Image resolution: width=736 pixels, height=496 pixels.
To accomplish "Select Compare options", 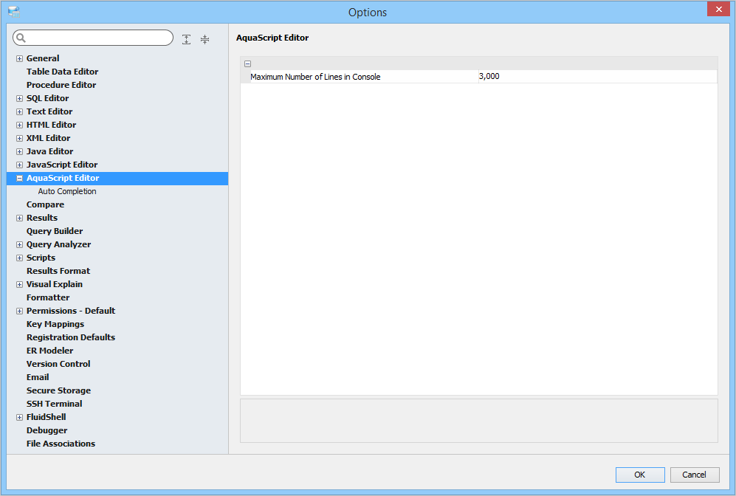I will [45, 204].
